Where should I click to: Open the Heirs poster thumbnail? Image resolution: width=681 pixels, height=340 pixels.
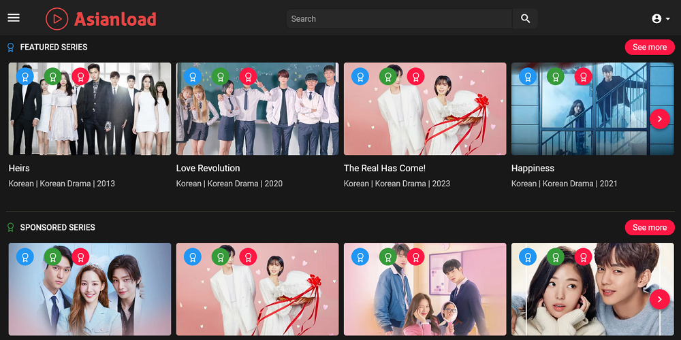coord(90,109)
